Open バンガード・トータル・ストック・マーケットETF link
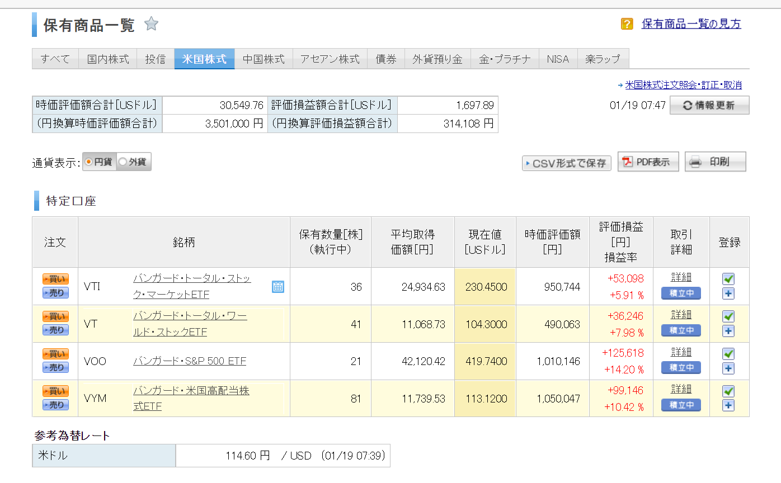 click(x=192, y=286)
